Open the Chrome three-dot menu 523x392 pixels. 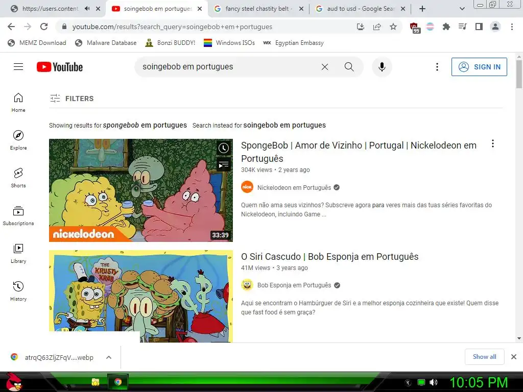pyautogui.click(x=512, y=27)
